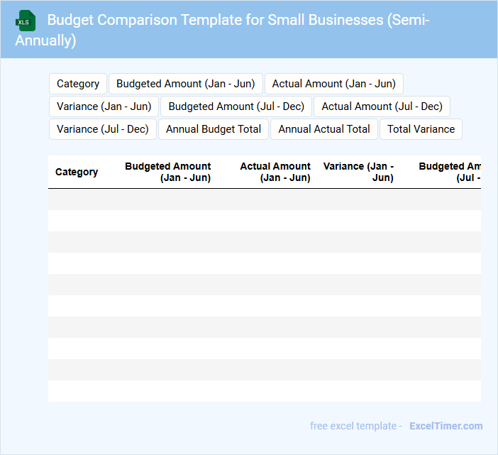Click the first empty table row
Viewport: 498px width, 455px height.
pyautogui.click(x=264, y=199)
